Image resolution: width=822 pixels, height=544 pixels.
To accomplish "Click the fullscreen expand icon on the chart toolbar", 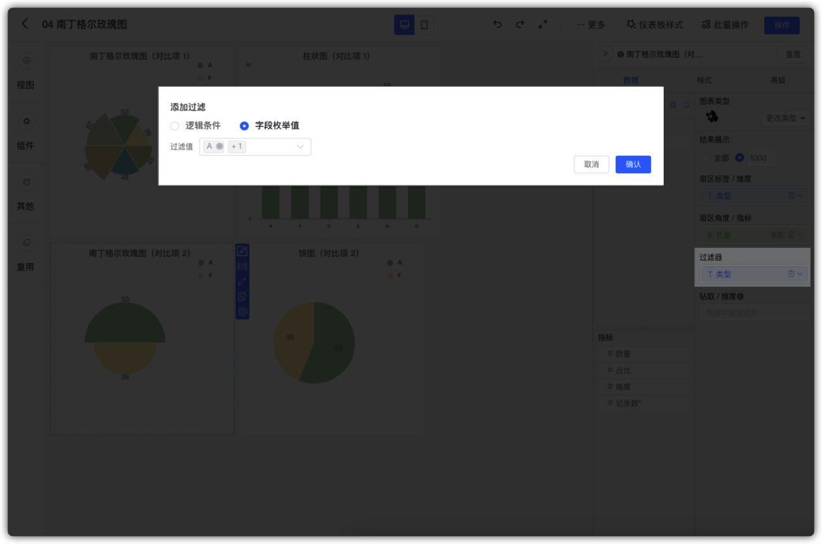I will coord(242,281).
